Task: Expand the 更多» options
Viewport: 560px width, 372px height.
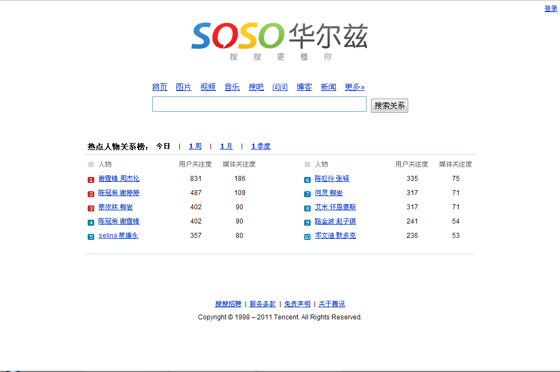Action: click(x=354, y=87)
